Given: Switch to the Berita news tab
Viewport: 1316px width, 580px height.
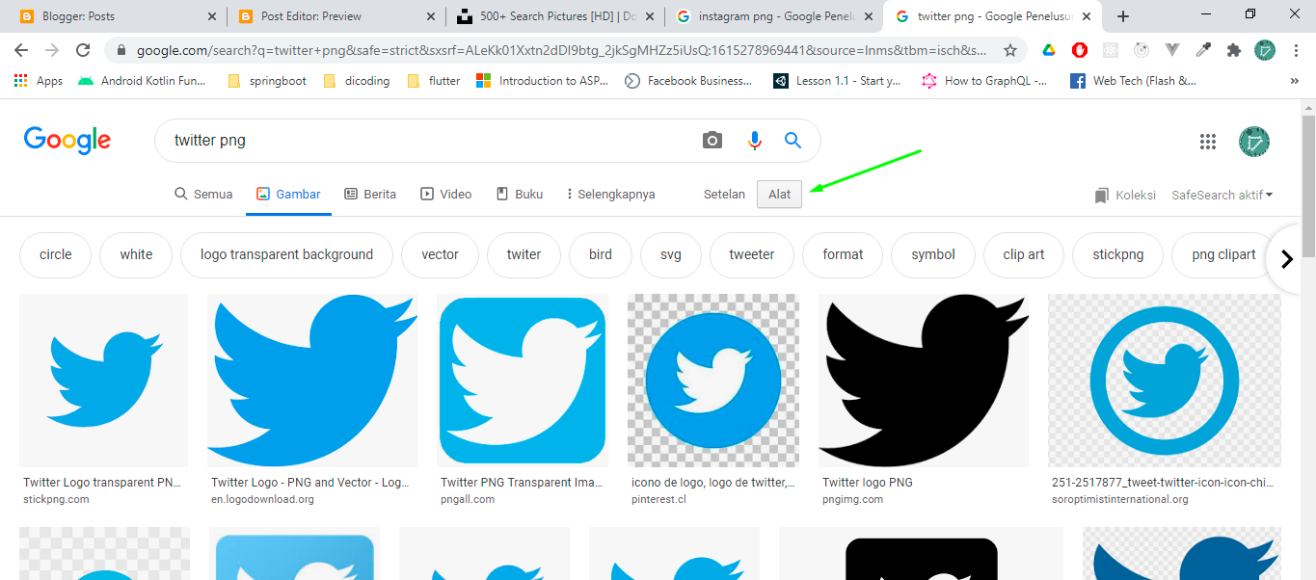Looking at the screenshot, I should 370,194.
